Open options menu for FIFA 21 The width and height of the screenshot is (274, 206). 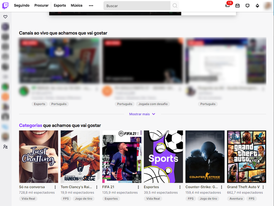click(x=138, y=187)
